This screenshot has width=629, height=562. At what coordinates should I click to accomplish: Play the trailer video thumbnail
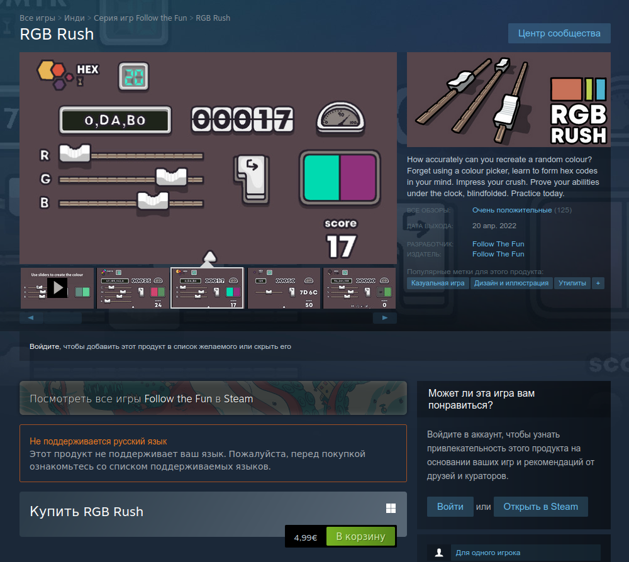(x=57, y=289)
